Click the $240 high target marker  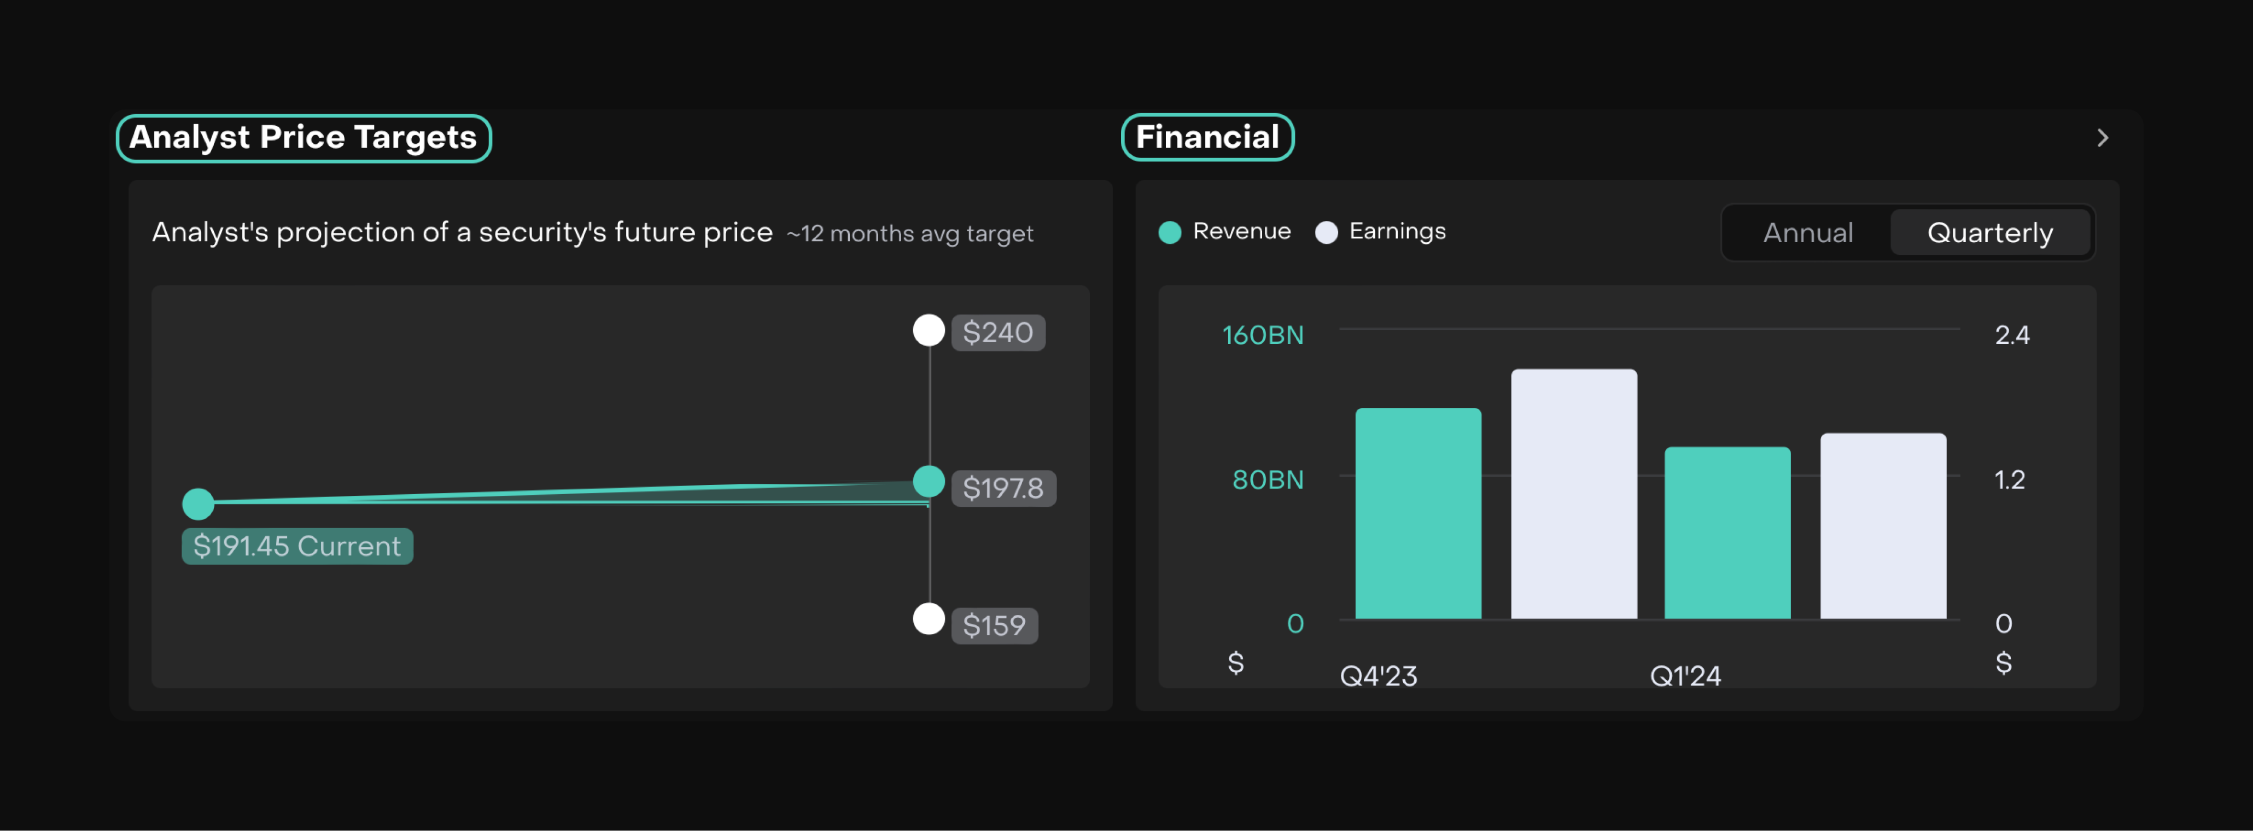(x=928, y=331)
